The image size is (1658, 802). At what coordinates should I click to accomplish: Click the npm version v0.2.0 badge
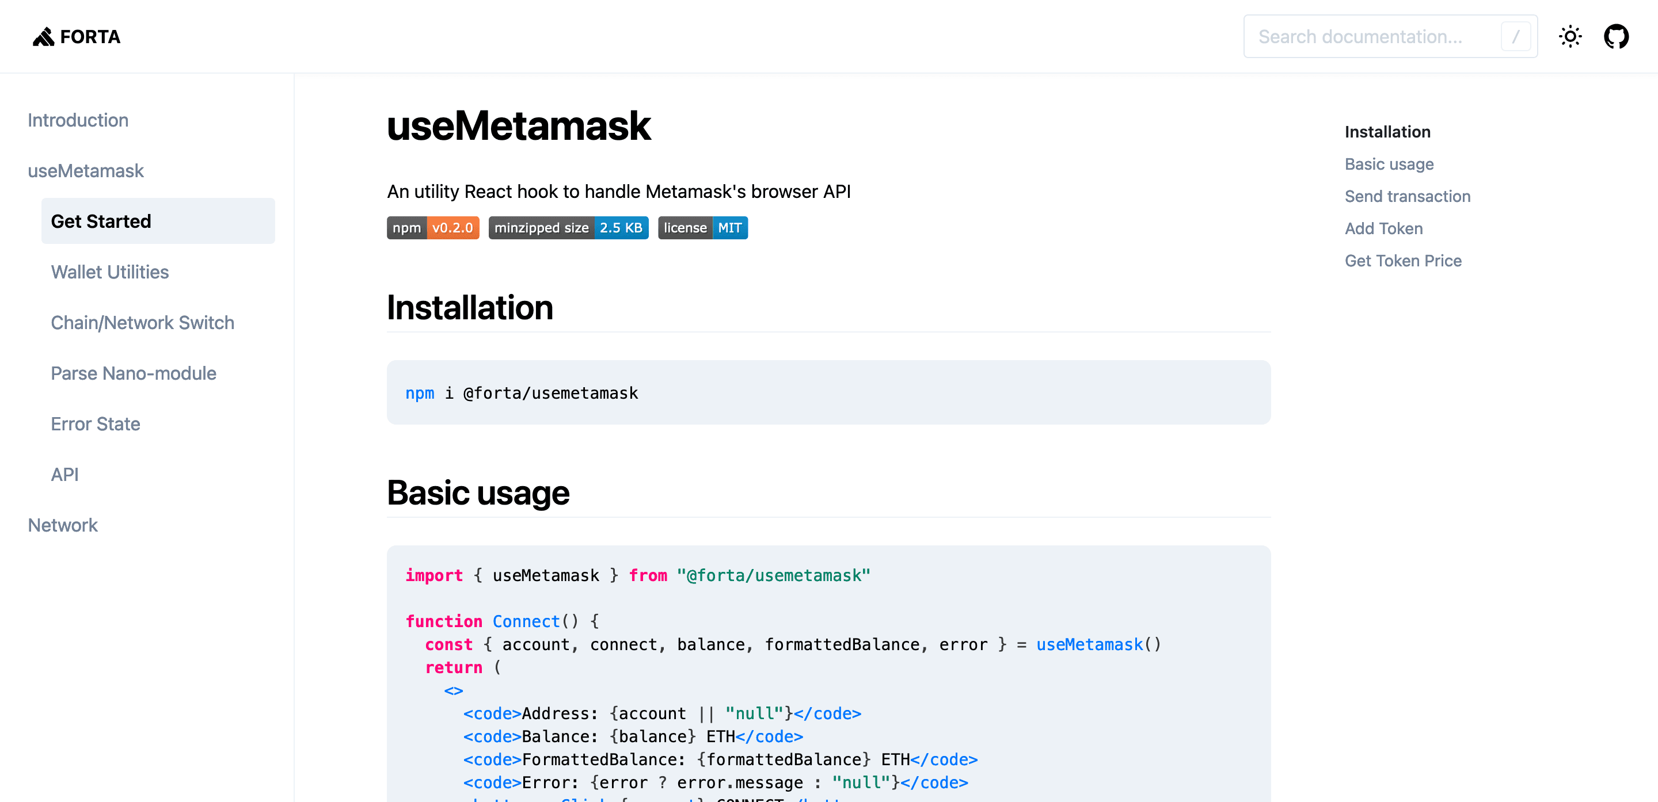pos(432,228)
